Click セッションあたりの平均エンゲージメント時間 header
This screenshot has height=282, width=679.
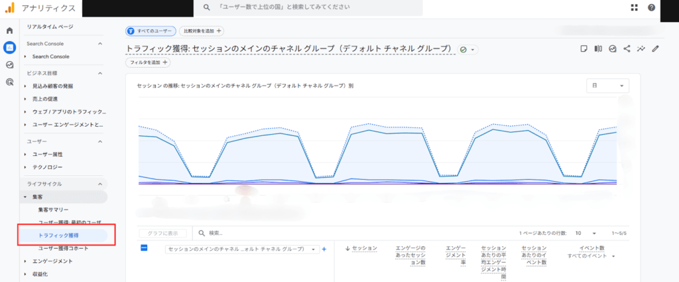[x=493, y=263]
